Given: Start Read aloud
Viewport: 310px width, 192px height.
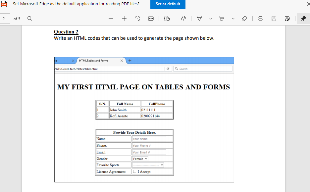Looking at the screenshot, I should (x=183, y=19).
